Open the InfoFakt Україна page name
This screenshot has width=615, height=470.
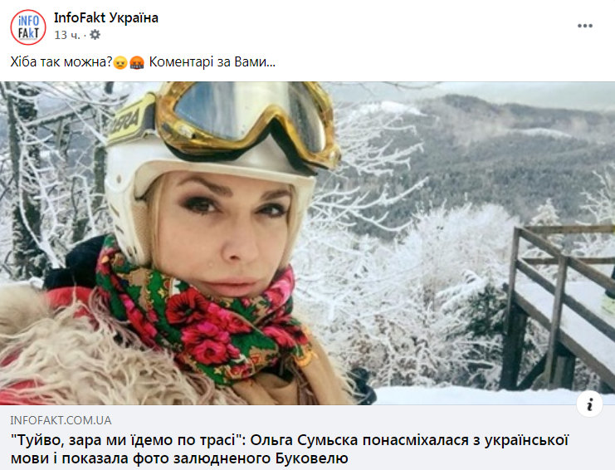(x=106, y=17)
